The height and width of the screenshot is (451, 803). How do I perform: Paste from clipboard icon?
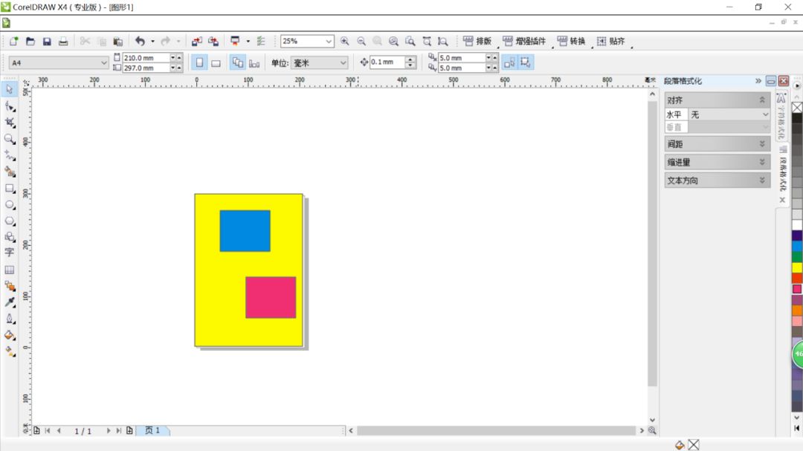click(117, 41)
